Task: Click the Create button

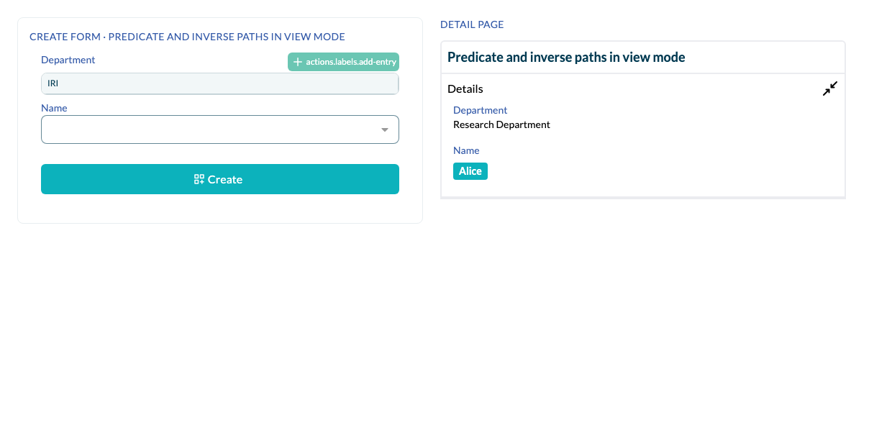Action: tap(220, 179)
